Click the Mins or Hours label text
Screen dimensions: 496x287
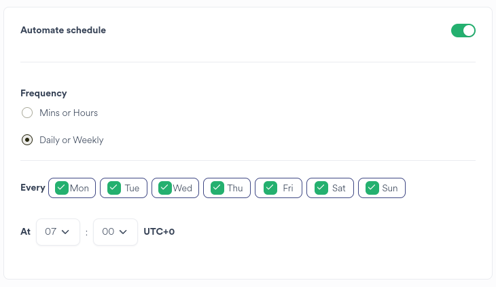click(x=69, y=113)
